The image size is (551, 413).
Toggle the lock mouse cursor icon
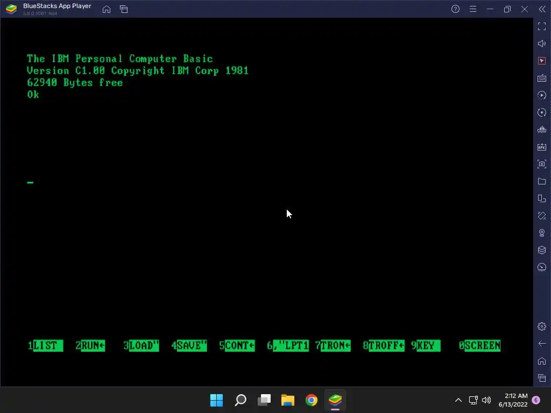coord(541,61)
